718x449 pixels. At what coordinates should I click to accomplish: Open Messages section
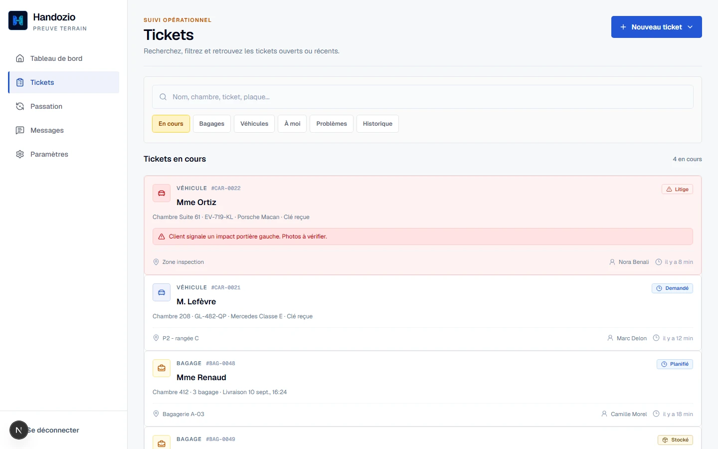point(63,130)
